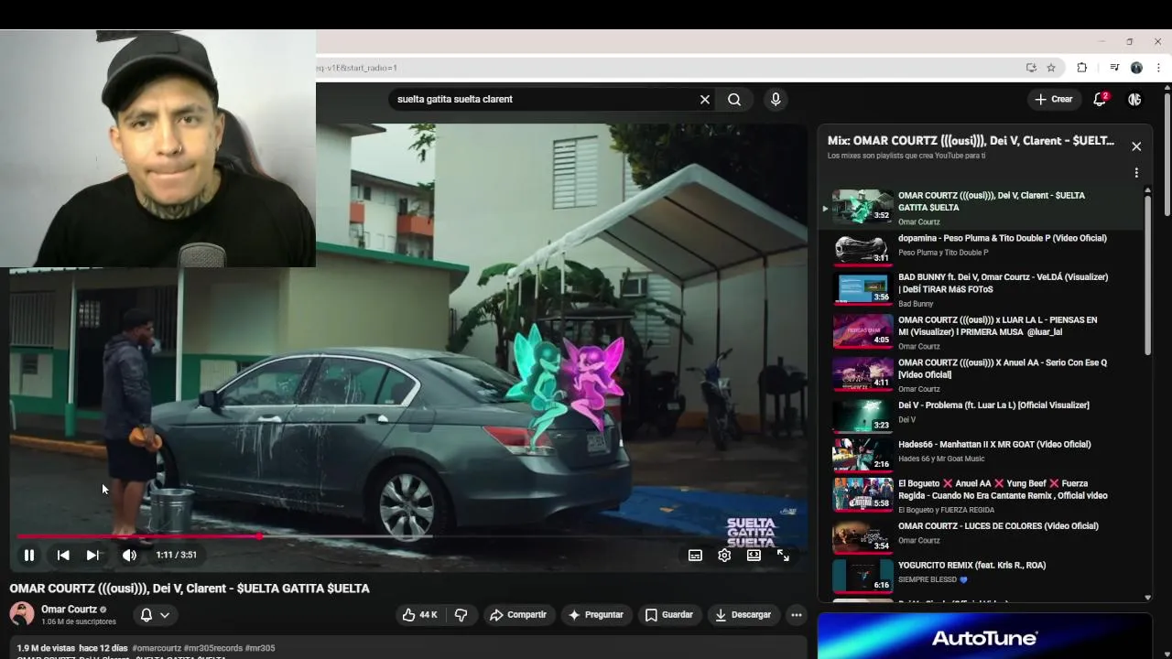The height and width of the screenshot is (659, 1172).
Task: Open player settings gear
Action: tap(724, 555)
